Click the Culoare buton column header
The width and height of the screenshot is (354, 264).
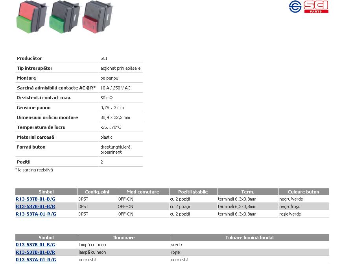coord(304,192)
